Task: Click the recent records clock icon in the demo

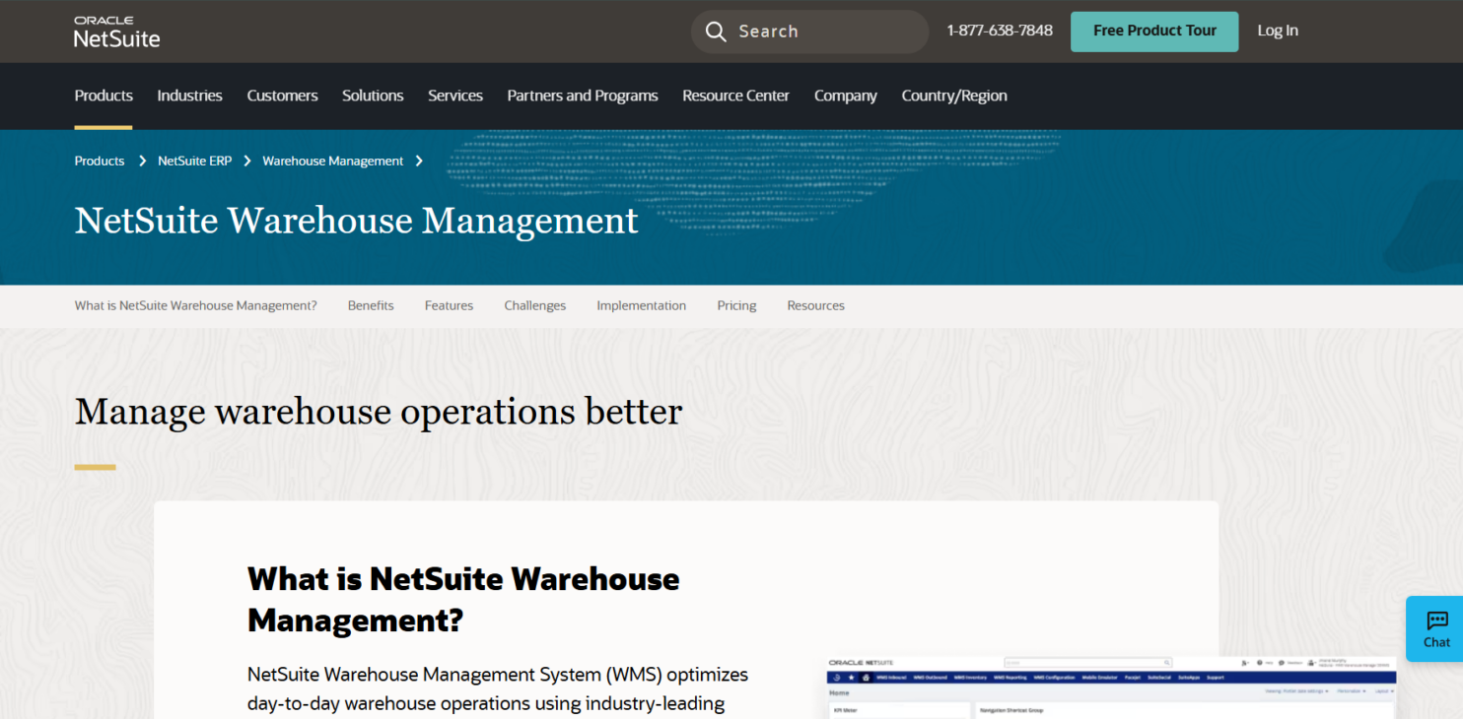Action: (836, 678)
